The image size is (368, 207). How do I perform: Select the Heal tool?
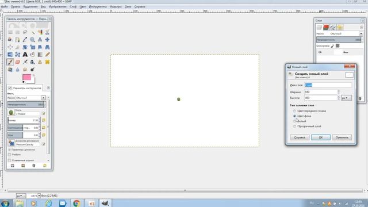click(47, 62)
